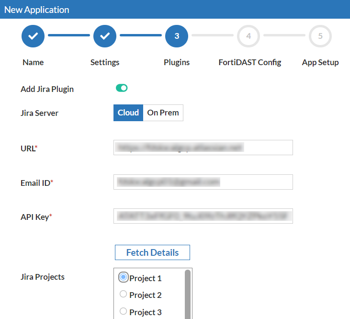Jump to step 5 App Setup circle
350x319 pixels.
[x=320, y=36]
